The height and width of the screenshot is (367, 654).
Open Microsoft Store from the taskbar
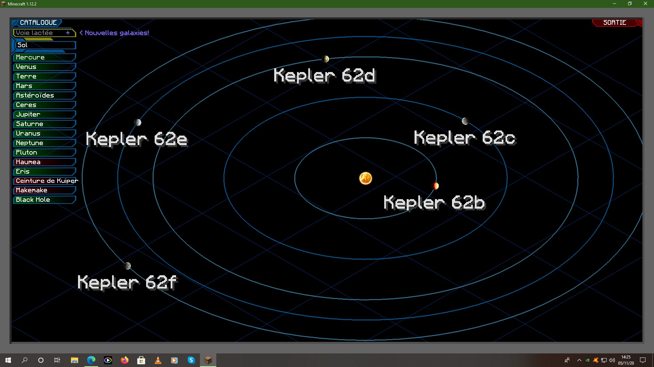pyautogui.click(x=141, y=360)
